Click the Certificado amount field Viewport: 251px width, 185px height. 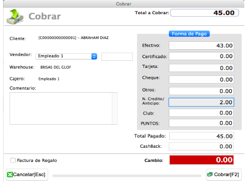201,56
